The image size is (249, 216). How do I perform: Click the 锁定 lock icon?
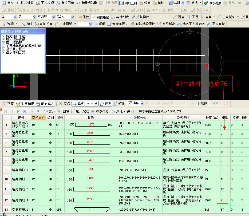coord(145,3)
